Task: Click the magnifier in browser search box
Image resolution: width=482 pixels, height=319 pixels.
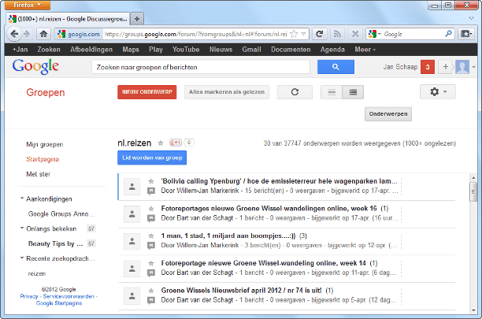Action: [x=448, y=34]
